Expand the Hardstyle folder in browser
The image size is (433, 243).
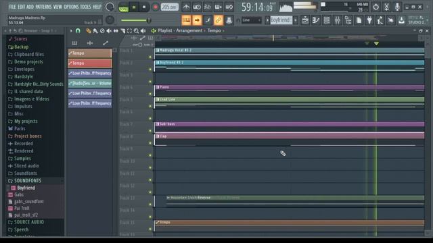[x=24, y=76]
